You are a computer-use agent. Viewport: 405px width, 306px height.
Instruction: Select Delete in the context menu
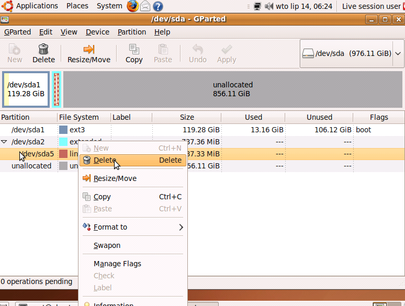point(133,160)
